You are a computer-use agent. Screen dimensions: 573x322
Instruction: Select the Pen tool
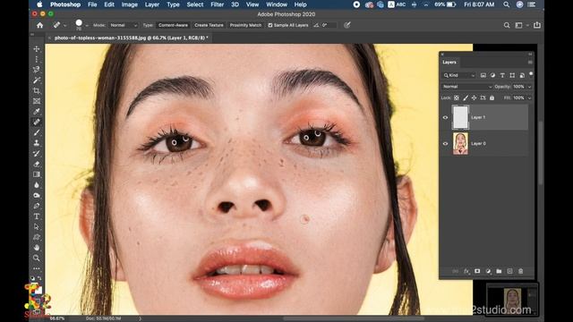(x=37, y=206)
